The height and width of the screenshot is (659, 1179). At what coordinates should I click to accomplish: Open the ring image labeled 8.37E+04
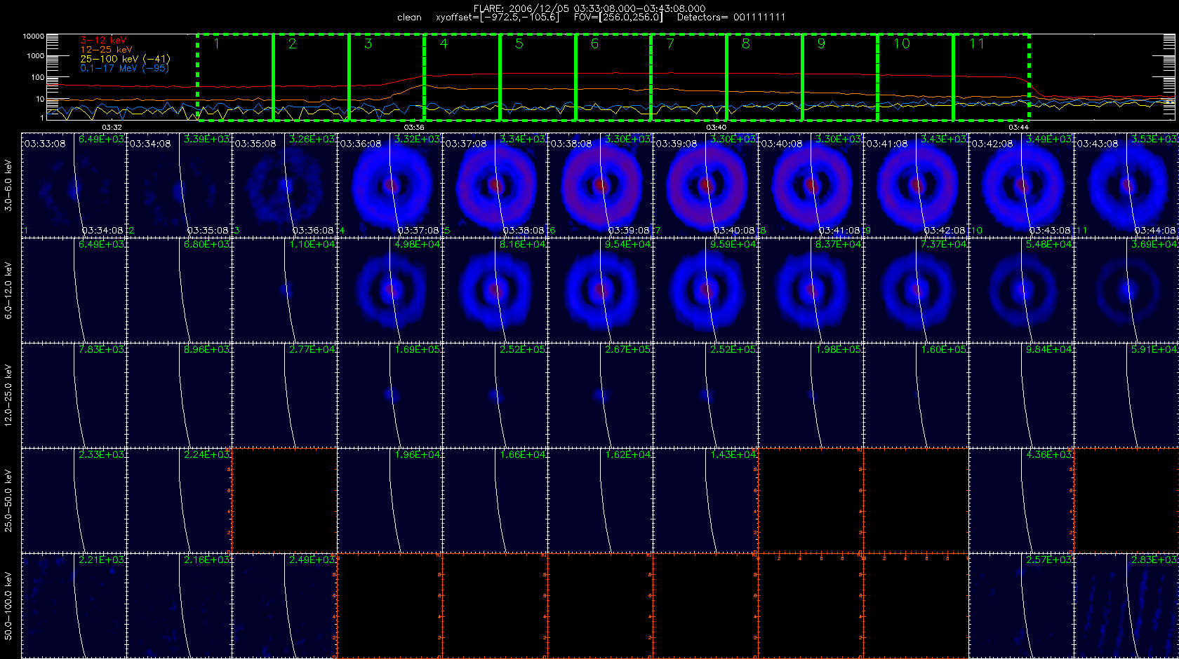811,290
